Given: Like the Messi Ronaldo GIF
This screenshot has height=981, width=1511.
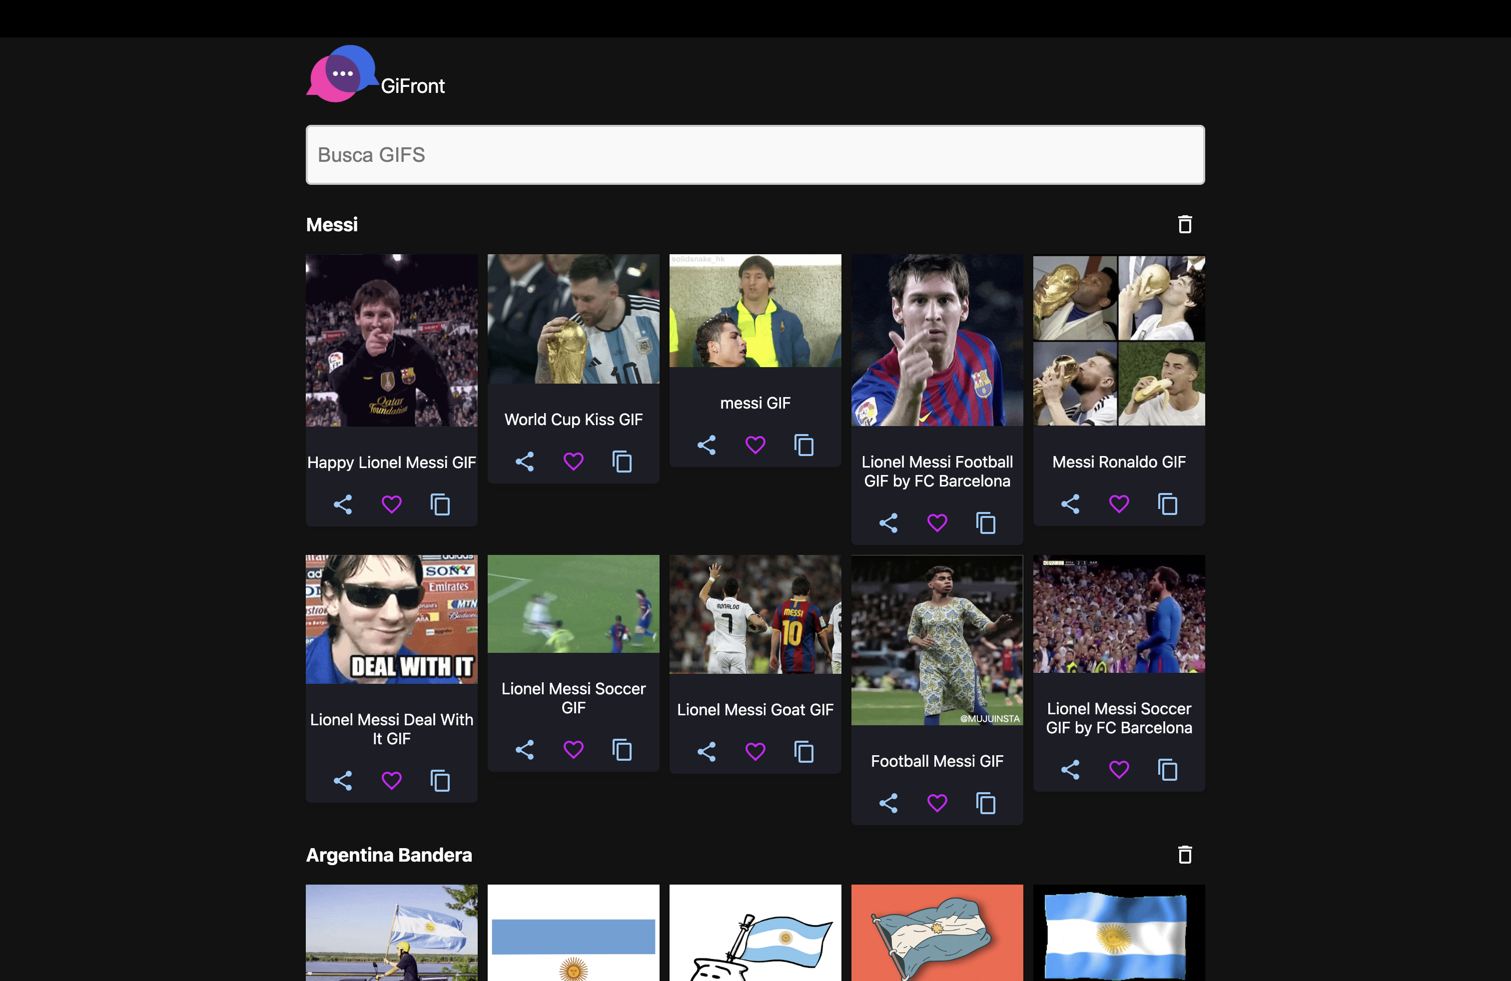Looking at the screenshot, I should [x=1119, y=504].
